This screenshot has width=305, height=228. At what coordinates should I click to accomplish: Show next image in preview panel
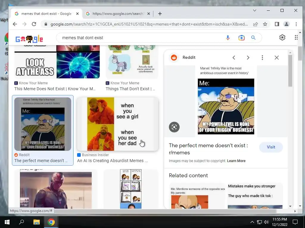point(248,58)
